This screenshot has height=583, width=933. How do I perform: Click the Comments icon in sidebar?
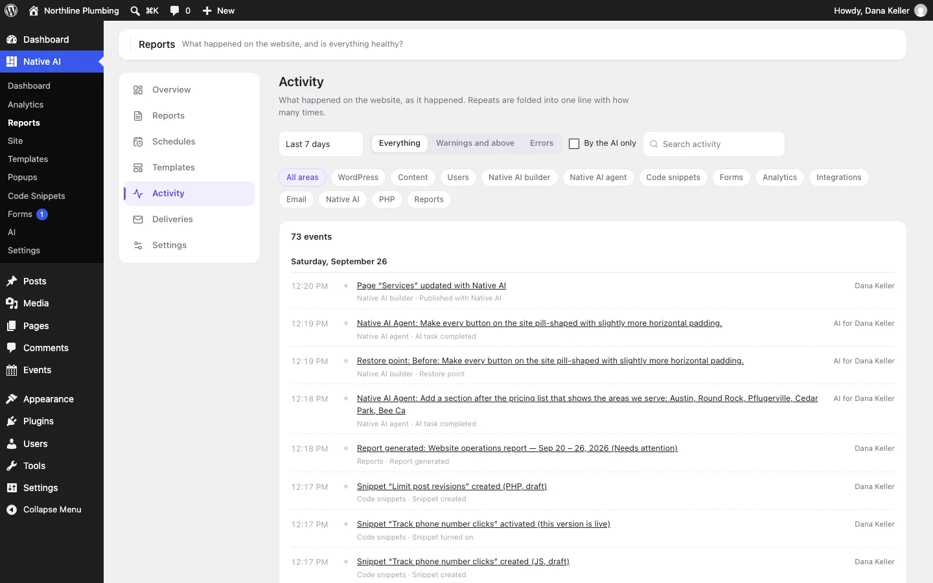(x=12, y=348)
